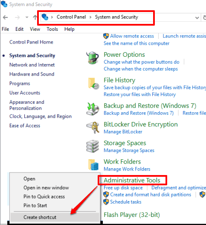
Task: Click the Control Panel icon in address bar
Action: [45, 17]
